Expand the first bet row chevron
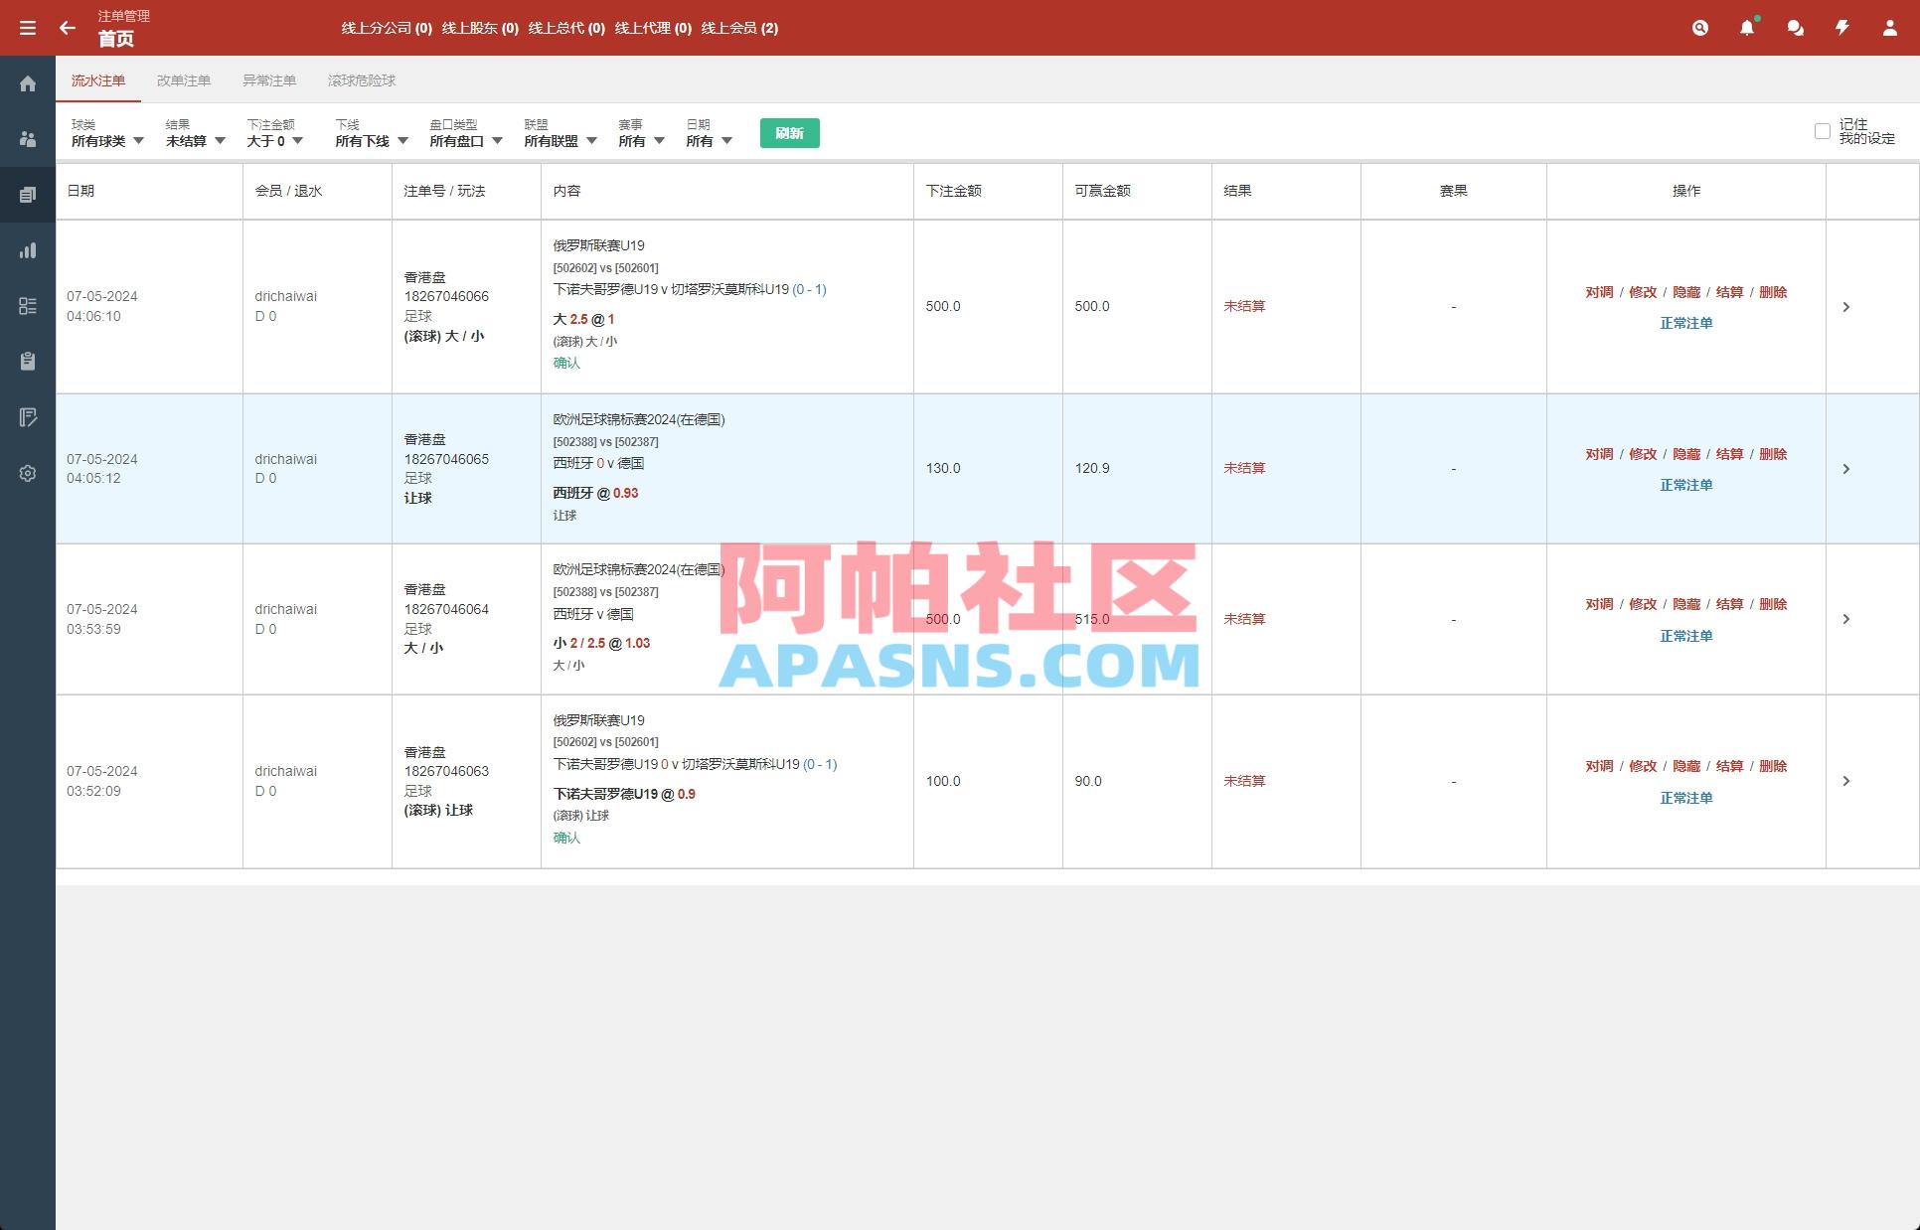Screen dimensions: 1920x1230 pos(1846,307)
